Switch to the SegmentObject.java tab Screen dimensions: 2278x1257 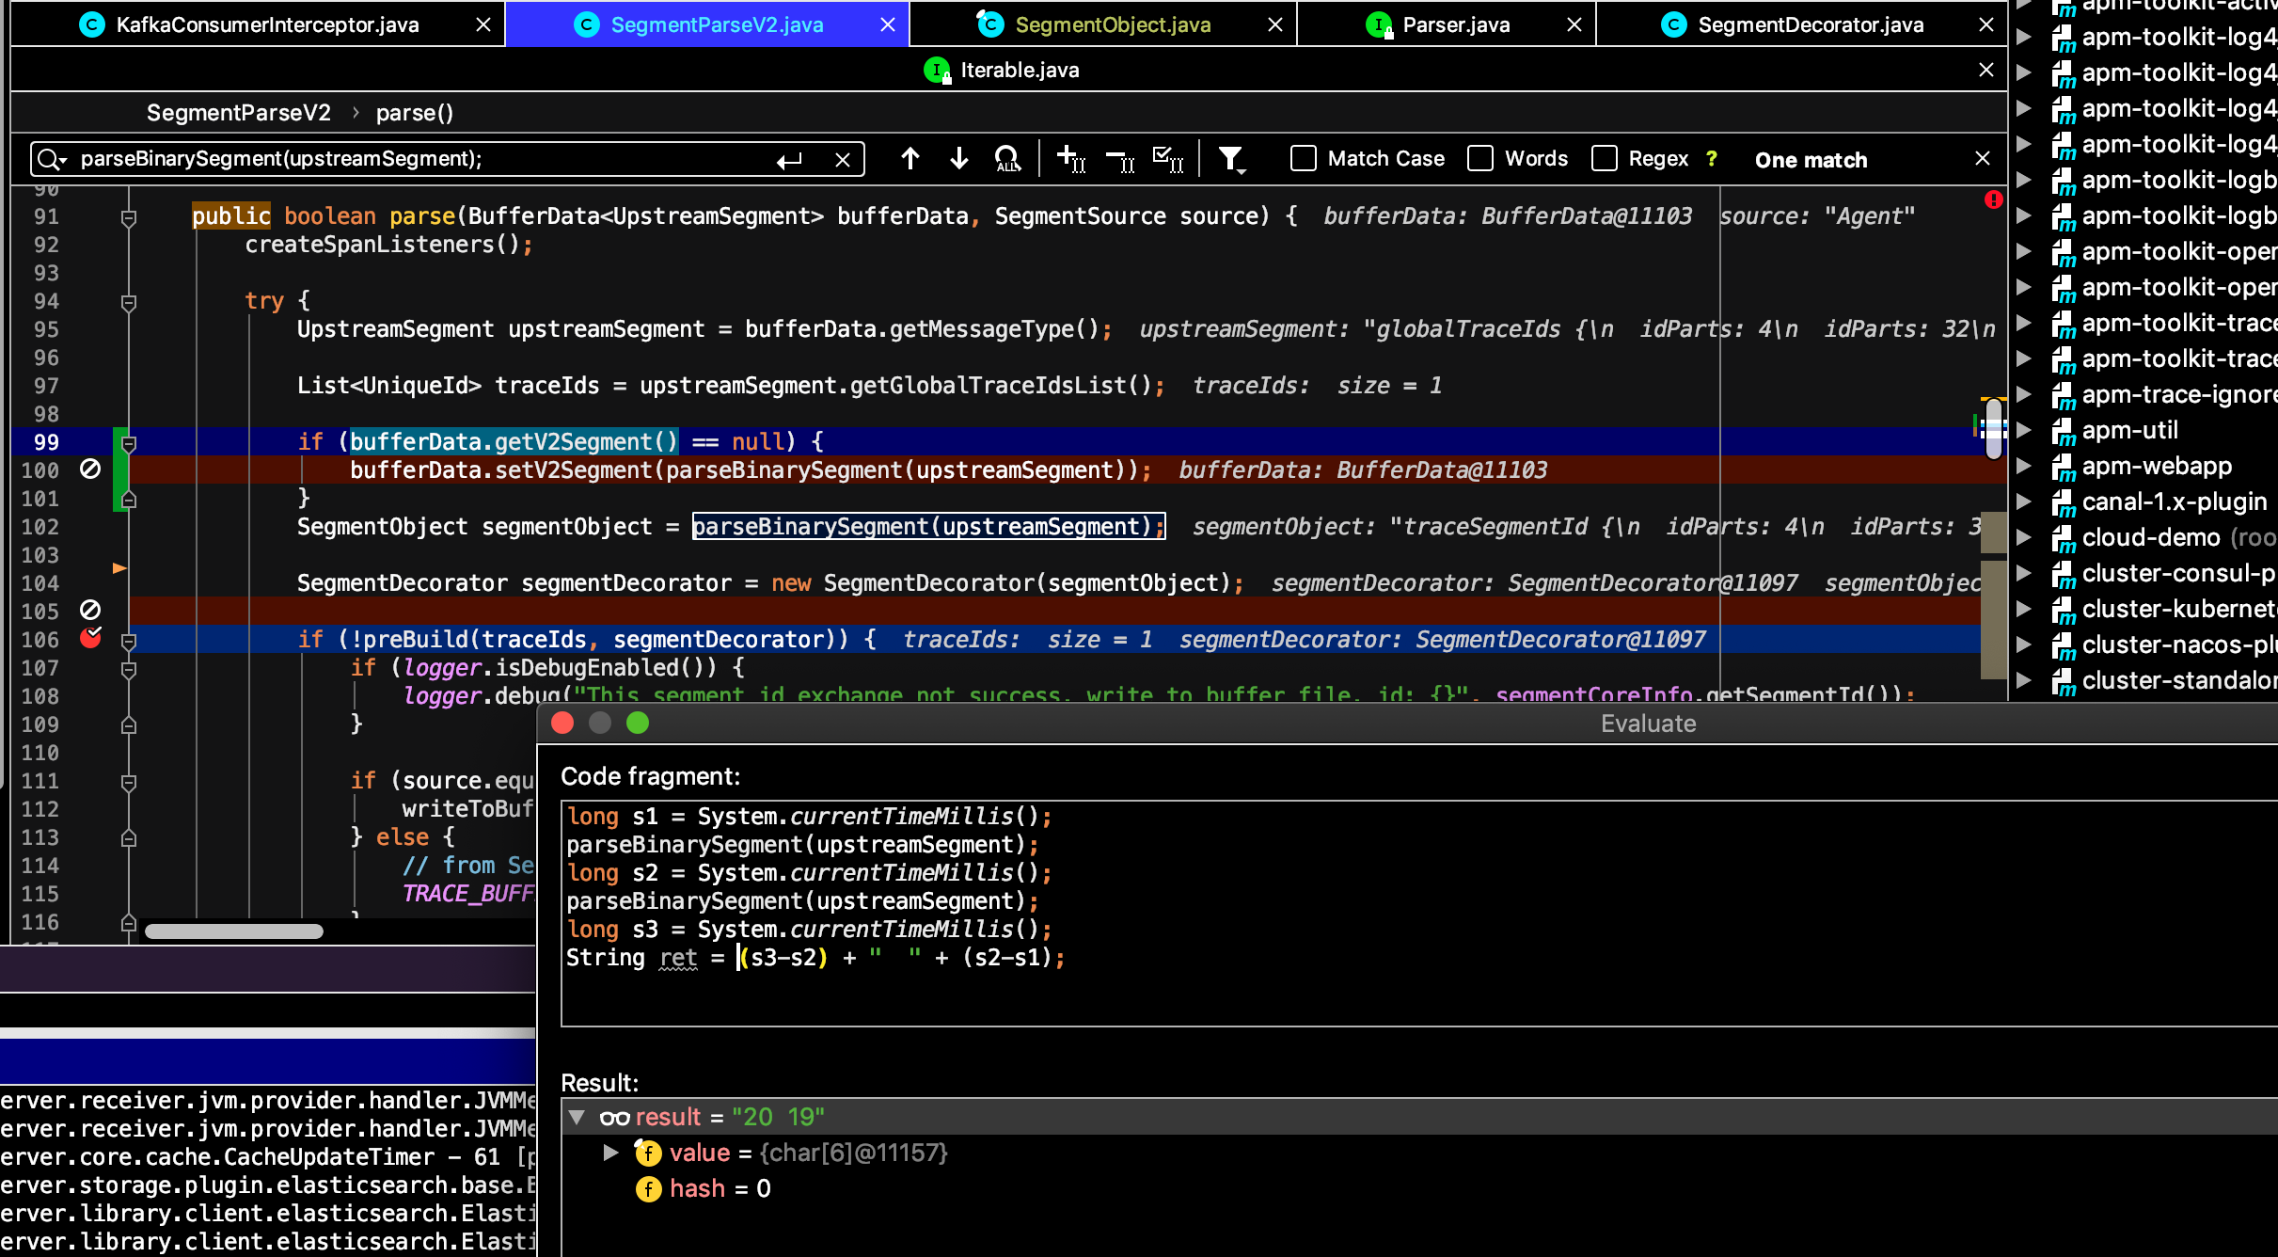point(1112,24)
